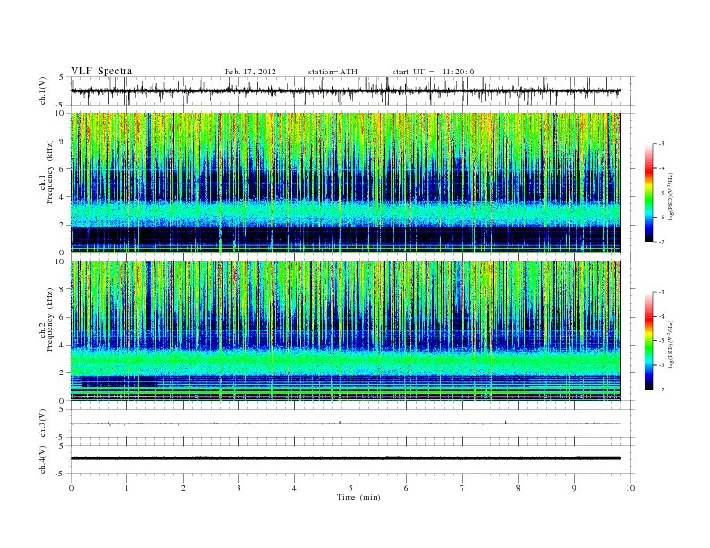710x548 pixels.
Task: Click the "3" tick on the time axis
Action: click(x=238, y=488)
